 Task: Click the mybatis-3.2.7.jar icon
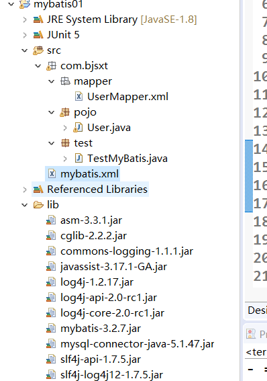51,329
